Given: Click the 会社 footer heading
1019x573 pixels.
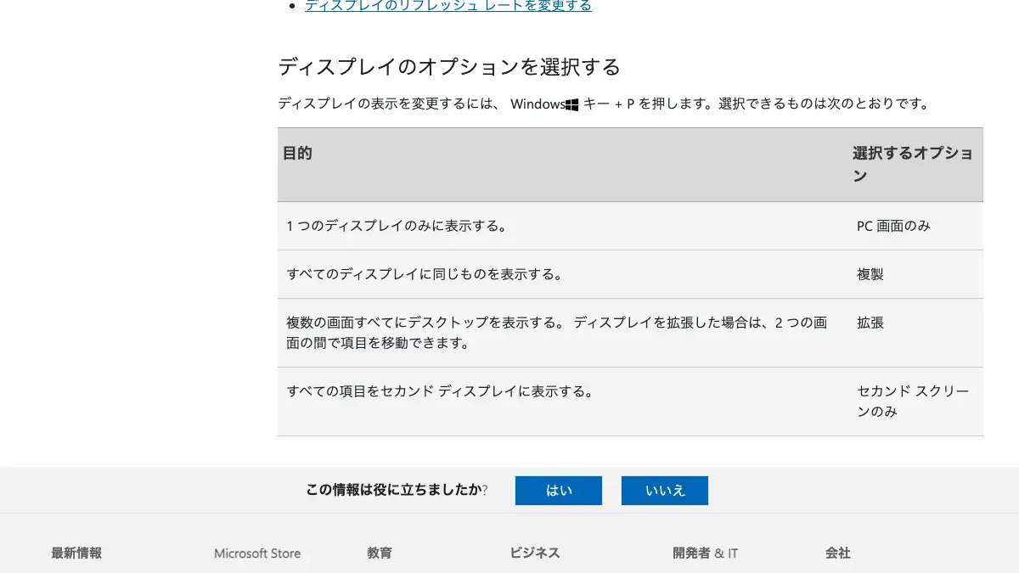Looking at the screenshot, I should (x=838, y=553).
